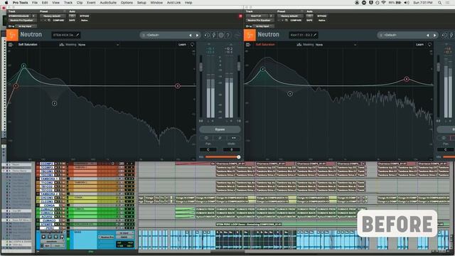
Task: Click the input gain fader in left Neutron
Action: click(200, 67)
